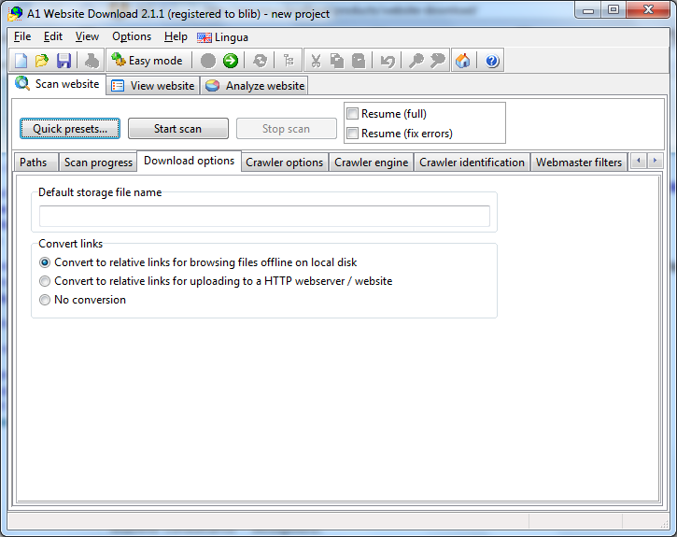Click the Quick presets button
The height and width of the screenshot is (537, 677).
point(70,129)
